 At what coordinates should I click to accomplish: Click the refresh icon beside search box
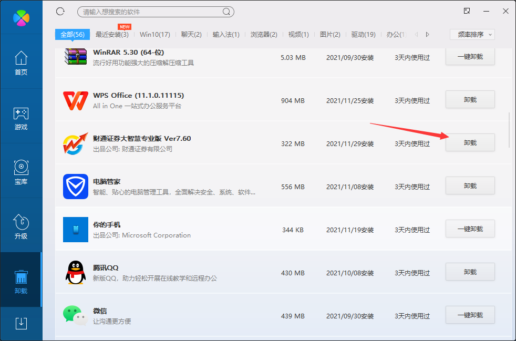[x=60, y=12]
